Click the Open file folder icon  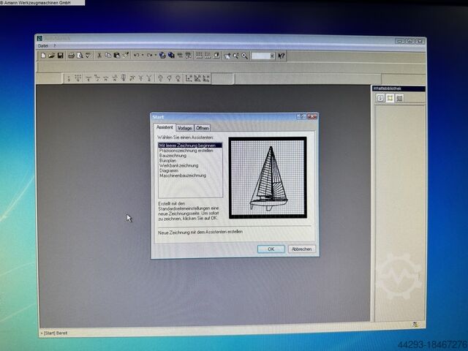coord(51,56)
